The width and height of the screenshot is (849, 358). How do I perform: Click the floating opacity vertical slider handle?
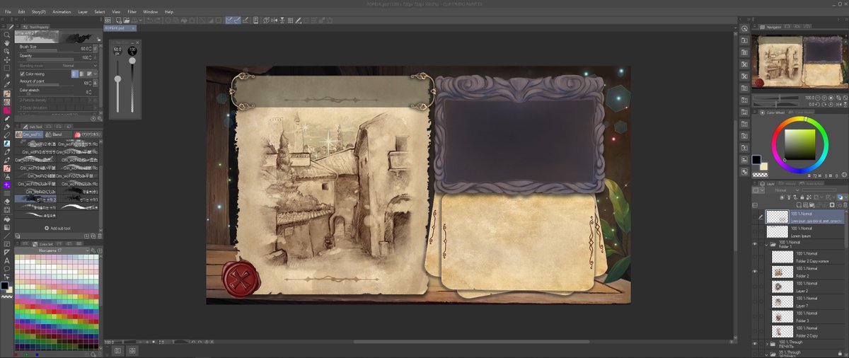[132, 59]
